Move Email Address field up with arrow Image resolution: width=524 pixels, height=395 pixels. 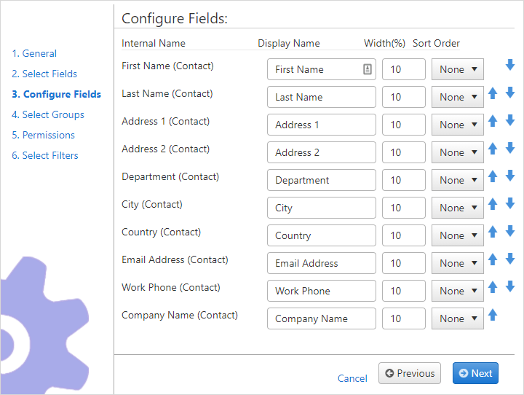click(493, 259)
